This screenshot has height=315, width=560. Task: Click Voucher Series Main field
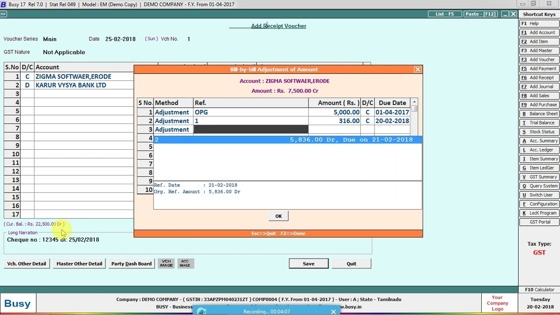click(50, 39)
